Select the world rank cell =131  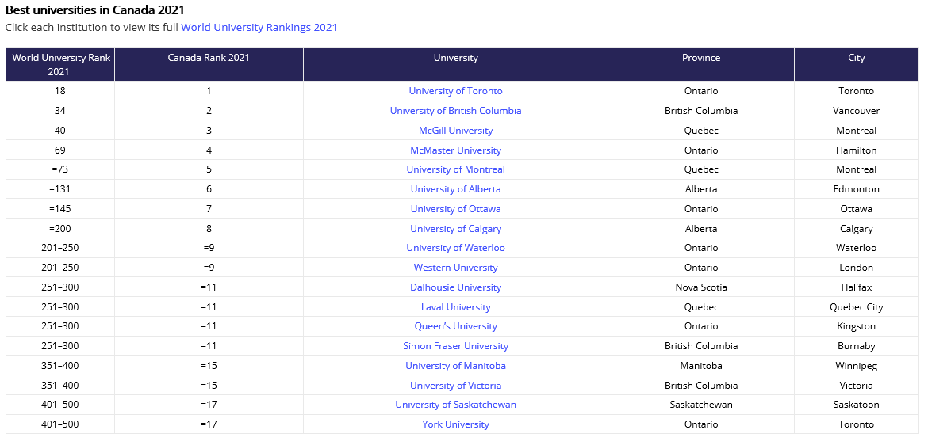pos(60,189)
